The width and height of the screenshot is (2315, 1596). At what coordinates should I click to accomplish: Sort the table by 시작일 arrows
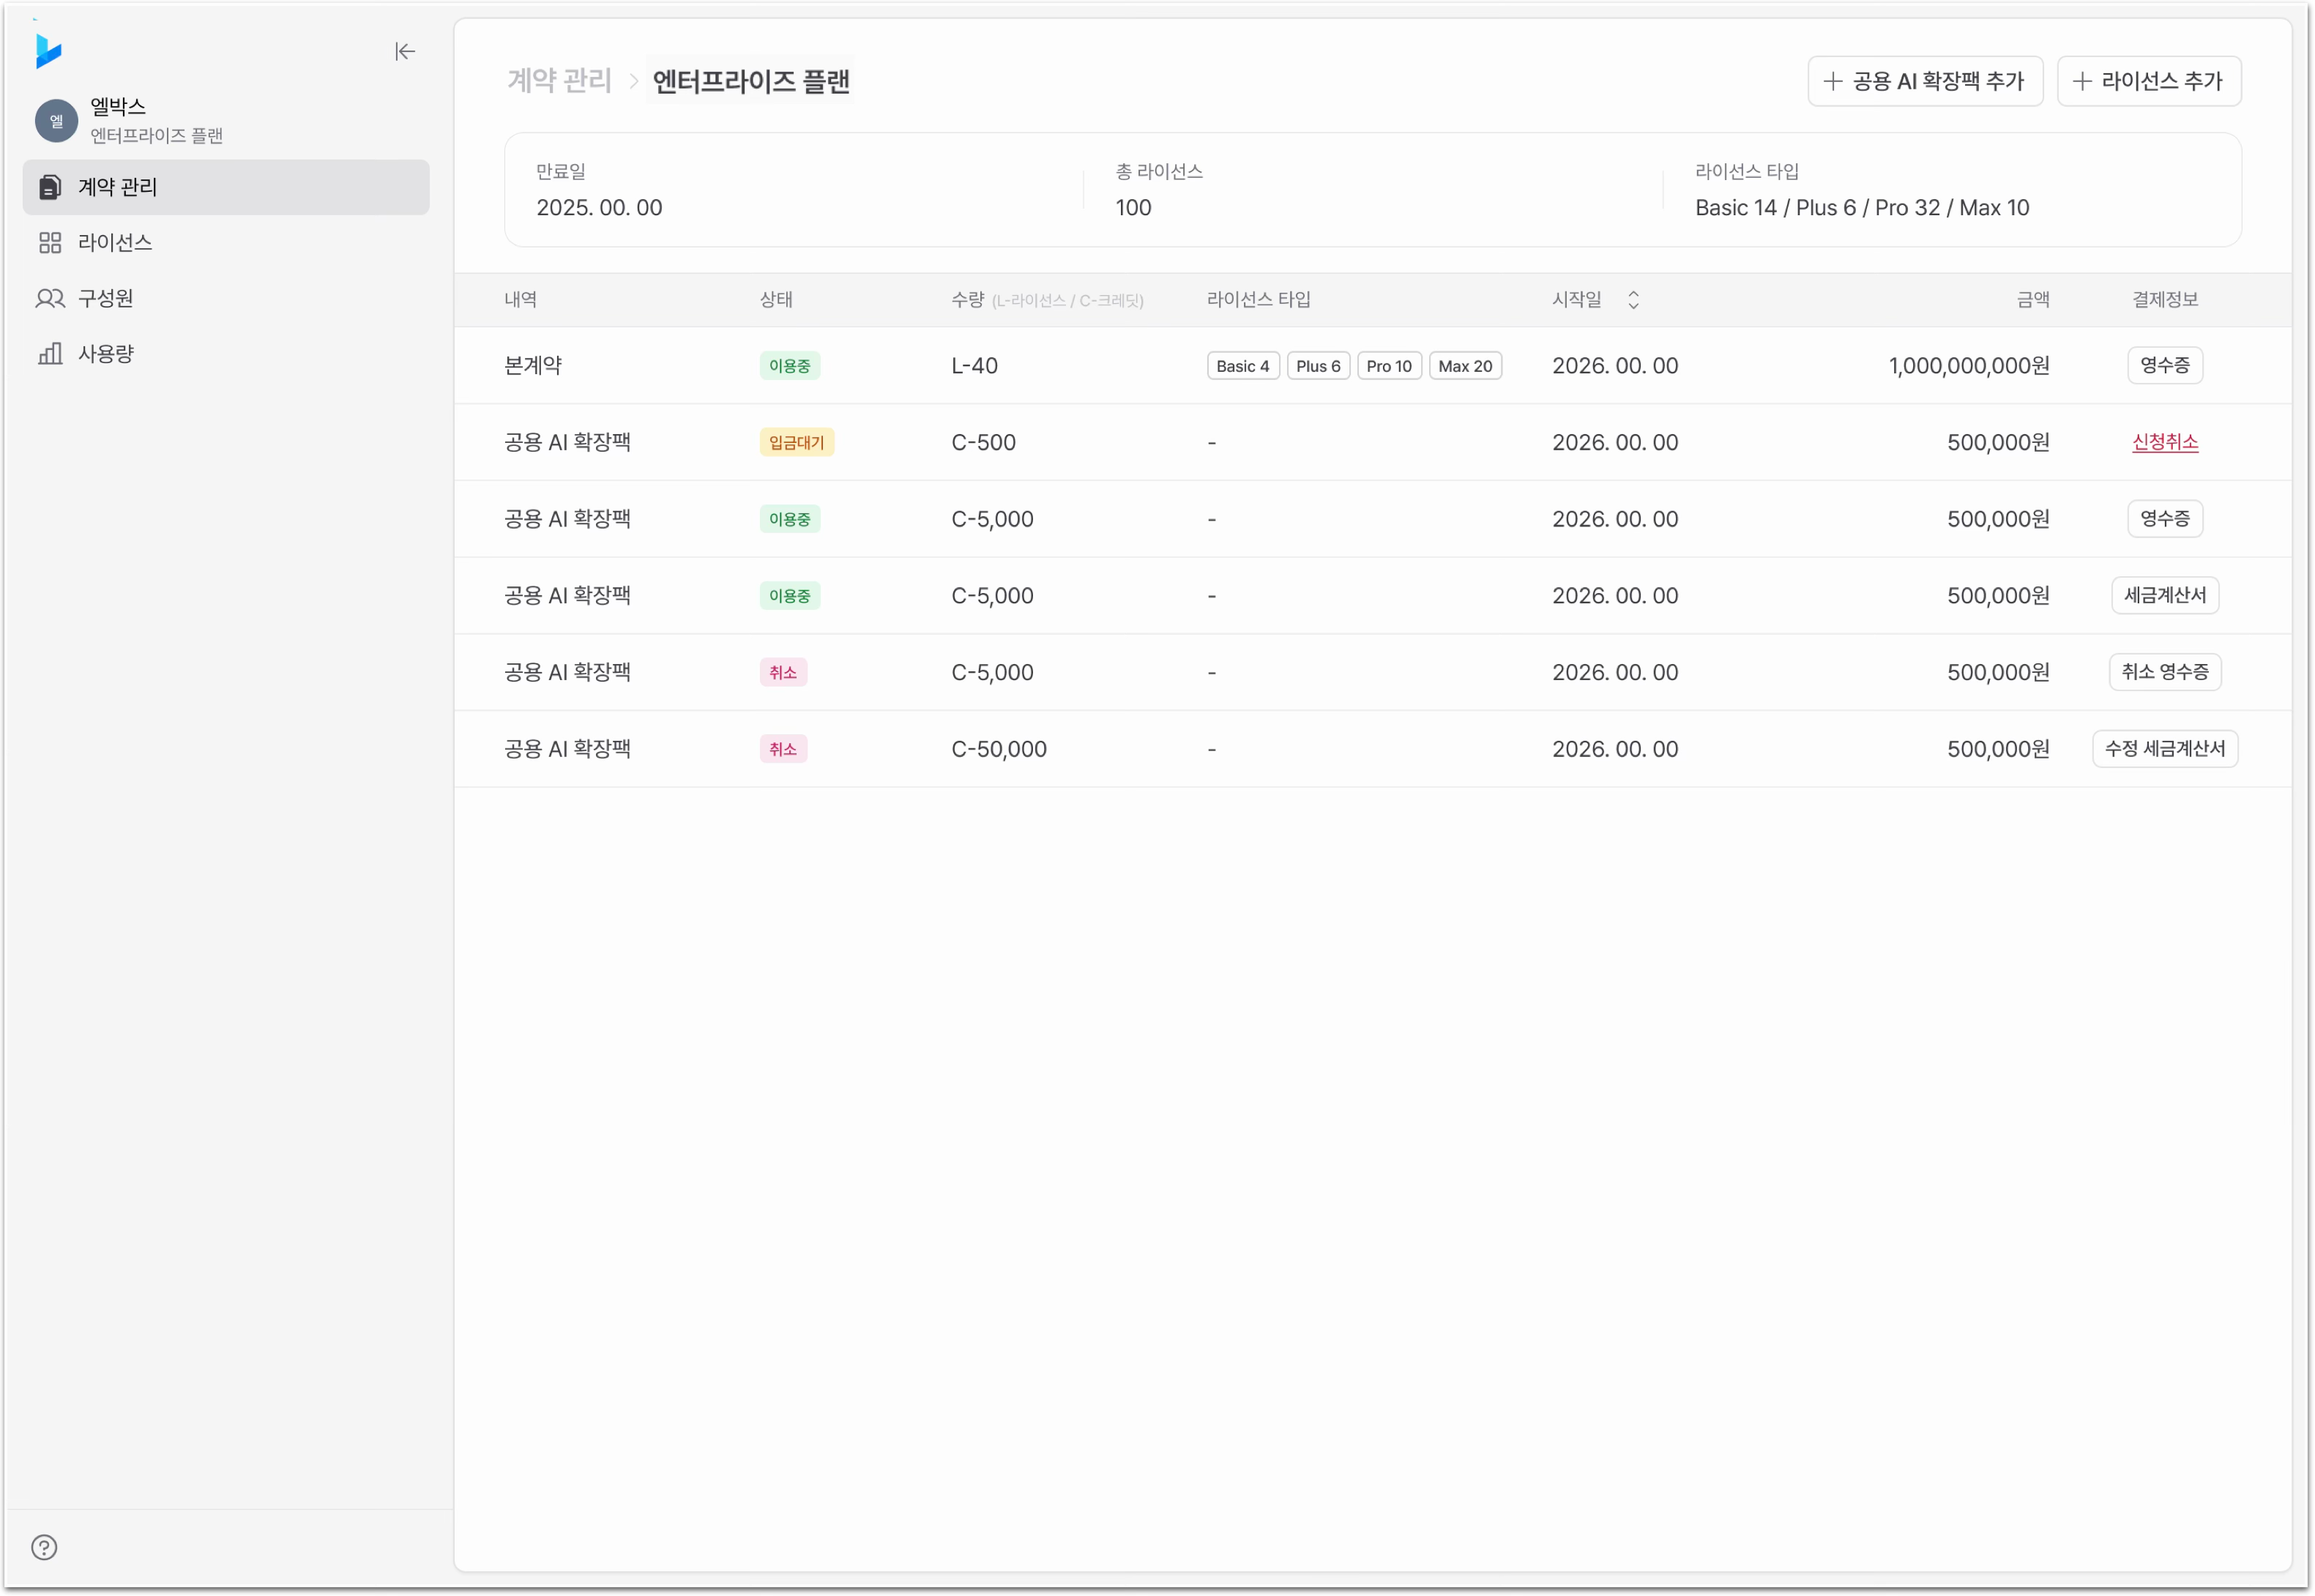[x=1633, y=300]
